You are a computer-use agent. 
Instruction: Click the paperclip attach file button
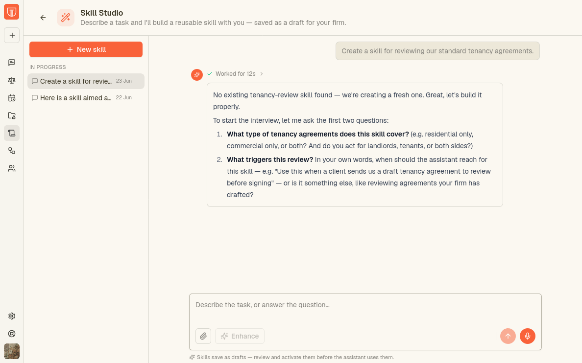coord(203,336)
